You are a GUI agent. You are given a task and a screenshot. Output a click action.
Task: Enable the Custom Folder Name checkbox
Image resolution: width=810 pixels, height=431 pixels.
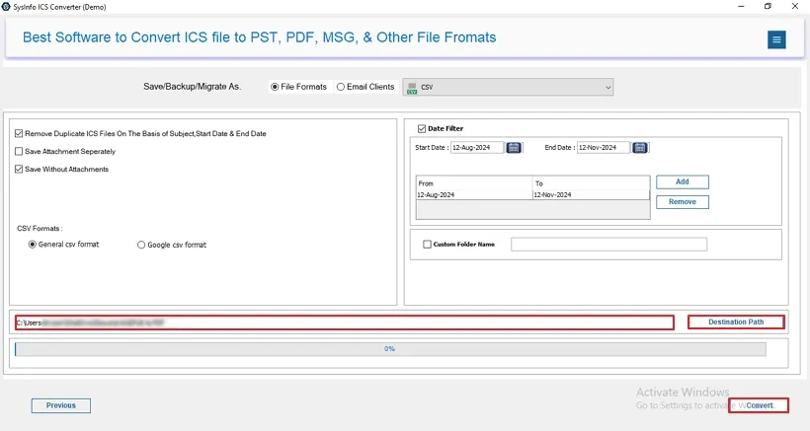[x=427, y=245]
